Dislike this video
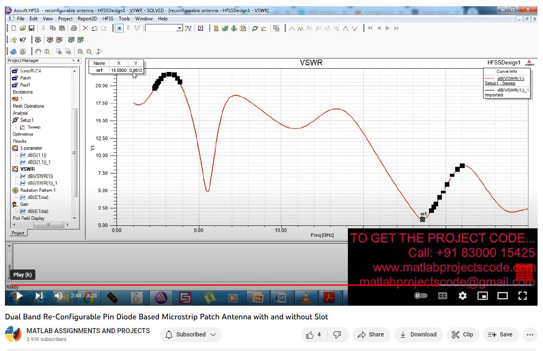 click(337, 334)
